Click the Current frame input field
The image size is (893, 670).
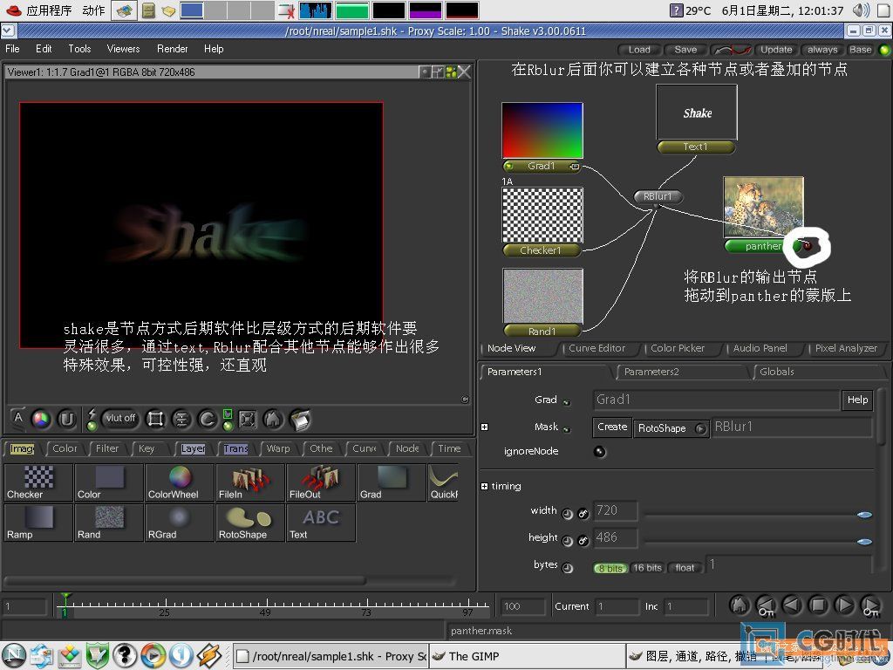pos(617,606)
